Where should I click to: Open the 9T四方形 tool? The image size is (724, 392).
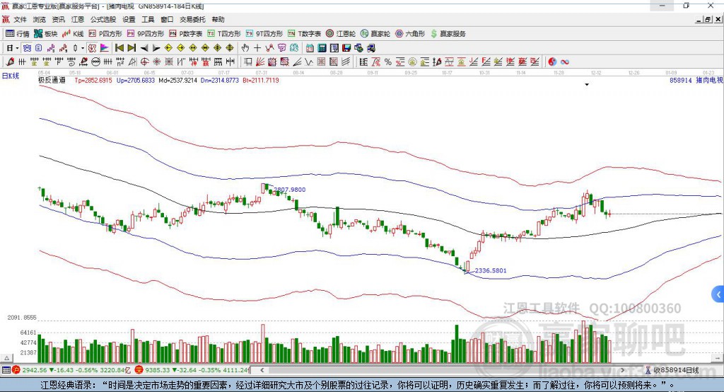[x=264, y=34]
